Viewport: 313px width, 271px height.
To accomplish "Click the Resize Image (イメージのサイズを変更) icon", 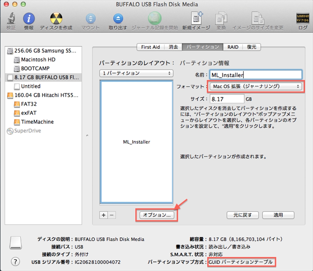I will [x=258, y=18].
